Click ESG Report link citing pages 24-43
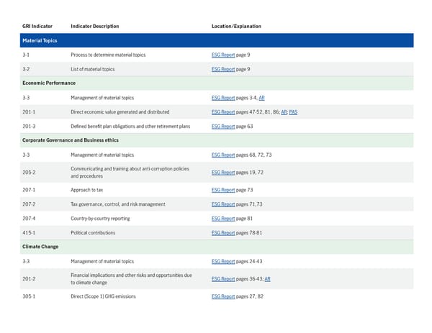This screenshot has height=333, width=432. 223,261
